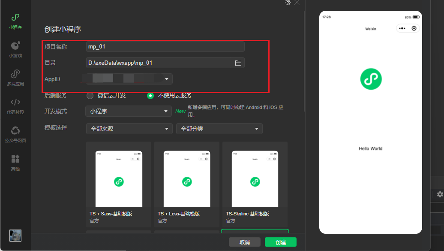Open 多端应用 section in sidebar
This screenshot has width=444, height=251.
(x=15, y=78)
